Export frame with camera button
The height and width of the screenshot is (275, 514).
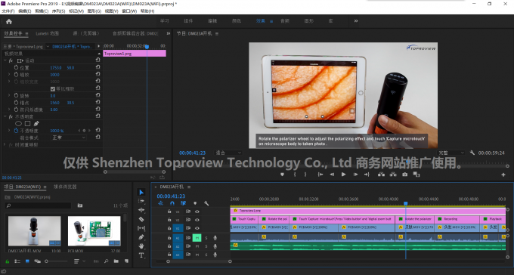tap(405, 175)
